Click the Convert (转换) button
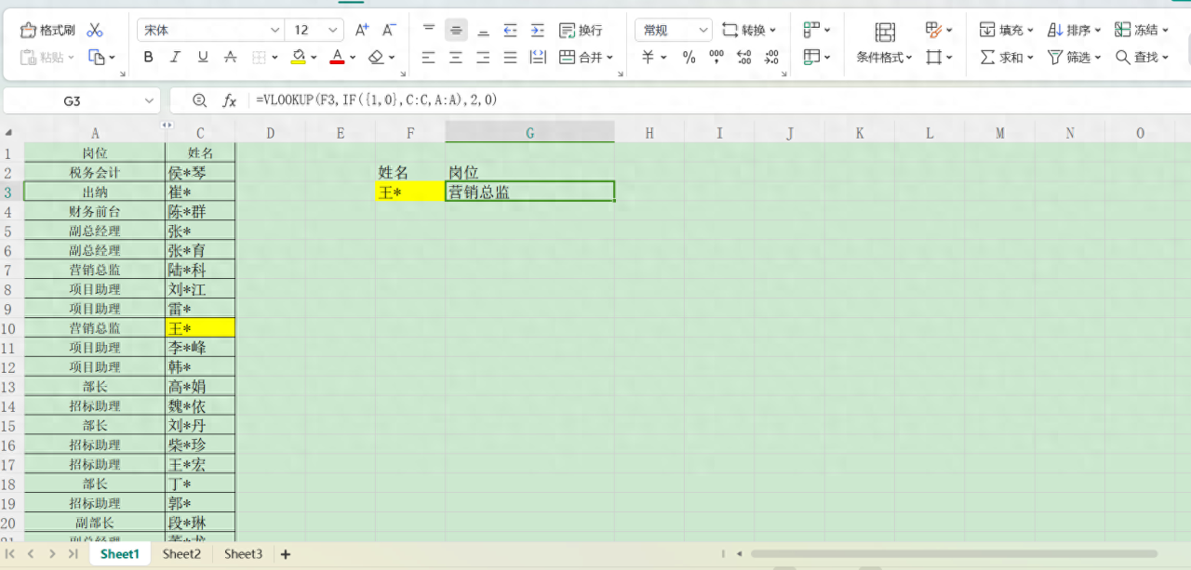Screen dimensions: 1191x570 pos(749,30)
